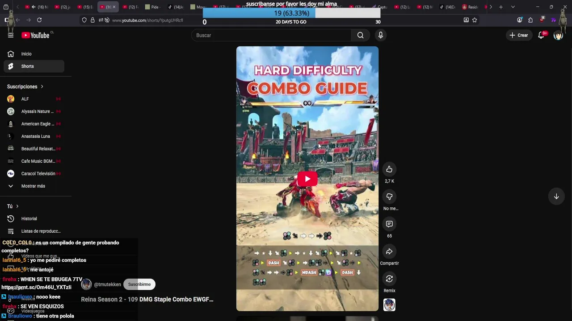
Task: Open the YouTube hamburger guide menu
Action: [x=11, y=35]
